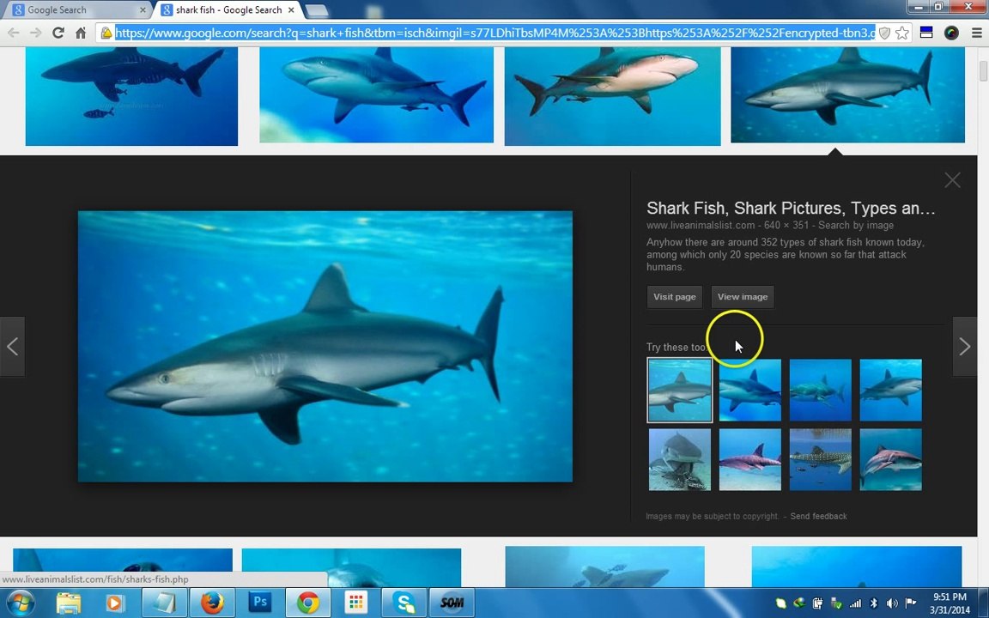Click the address bar URL field
This screenshot has height=618, width=989.
tap(495, 33)
